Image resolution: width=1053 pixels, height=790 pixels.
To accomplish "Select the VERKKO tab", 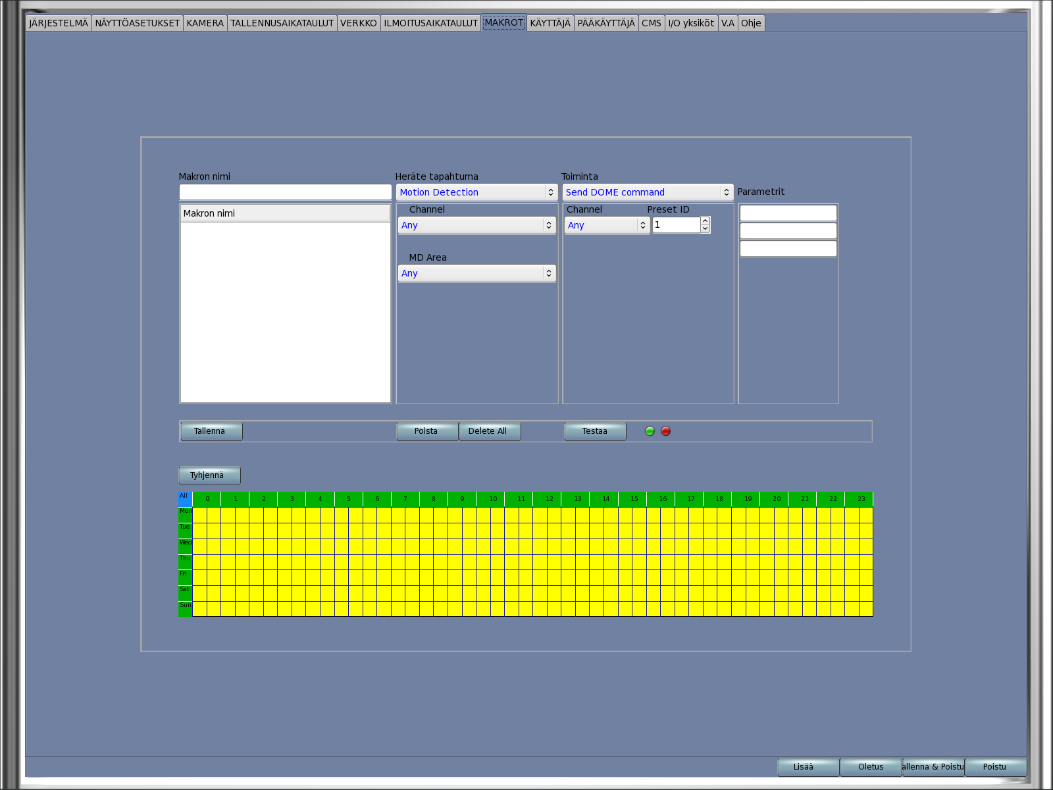I will (x=359, y=23).
